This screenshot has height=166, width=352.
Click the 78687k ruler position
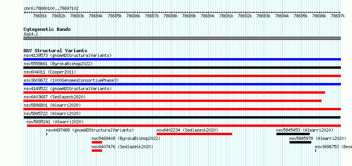click(152, 16)
